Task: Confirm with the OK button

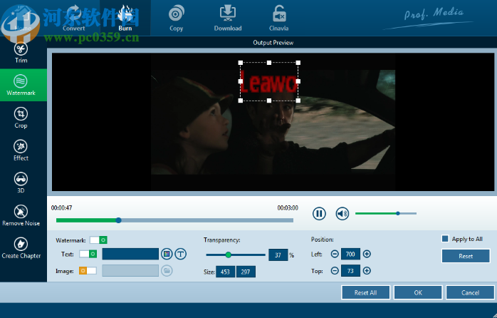Action: [418, 292]
